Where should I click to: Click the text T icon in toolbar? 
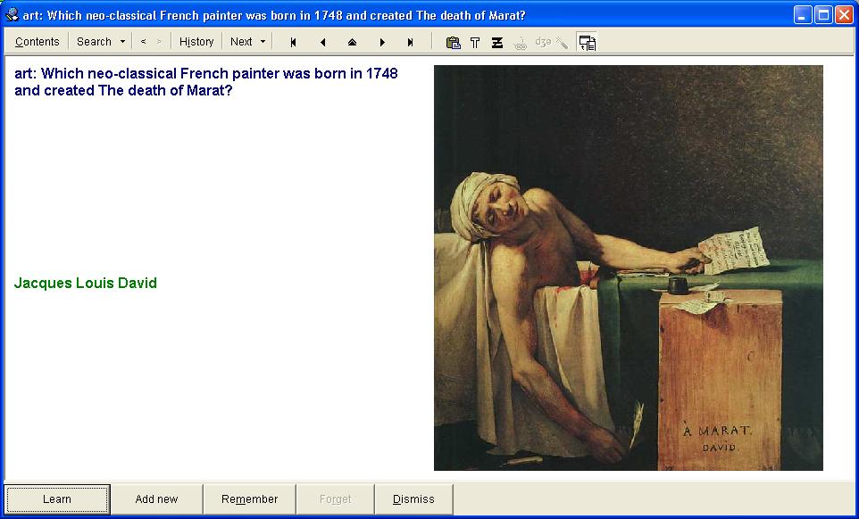tap(475, 42)
